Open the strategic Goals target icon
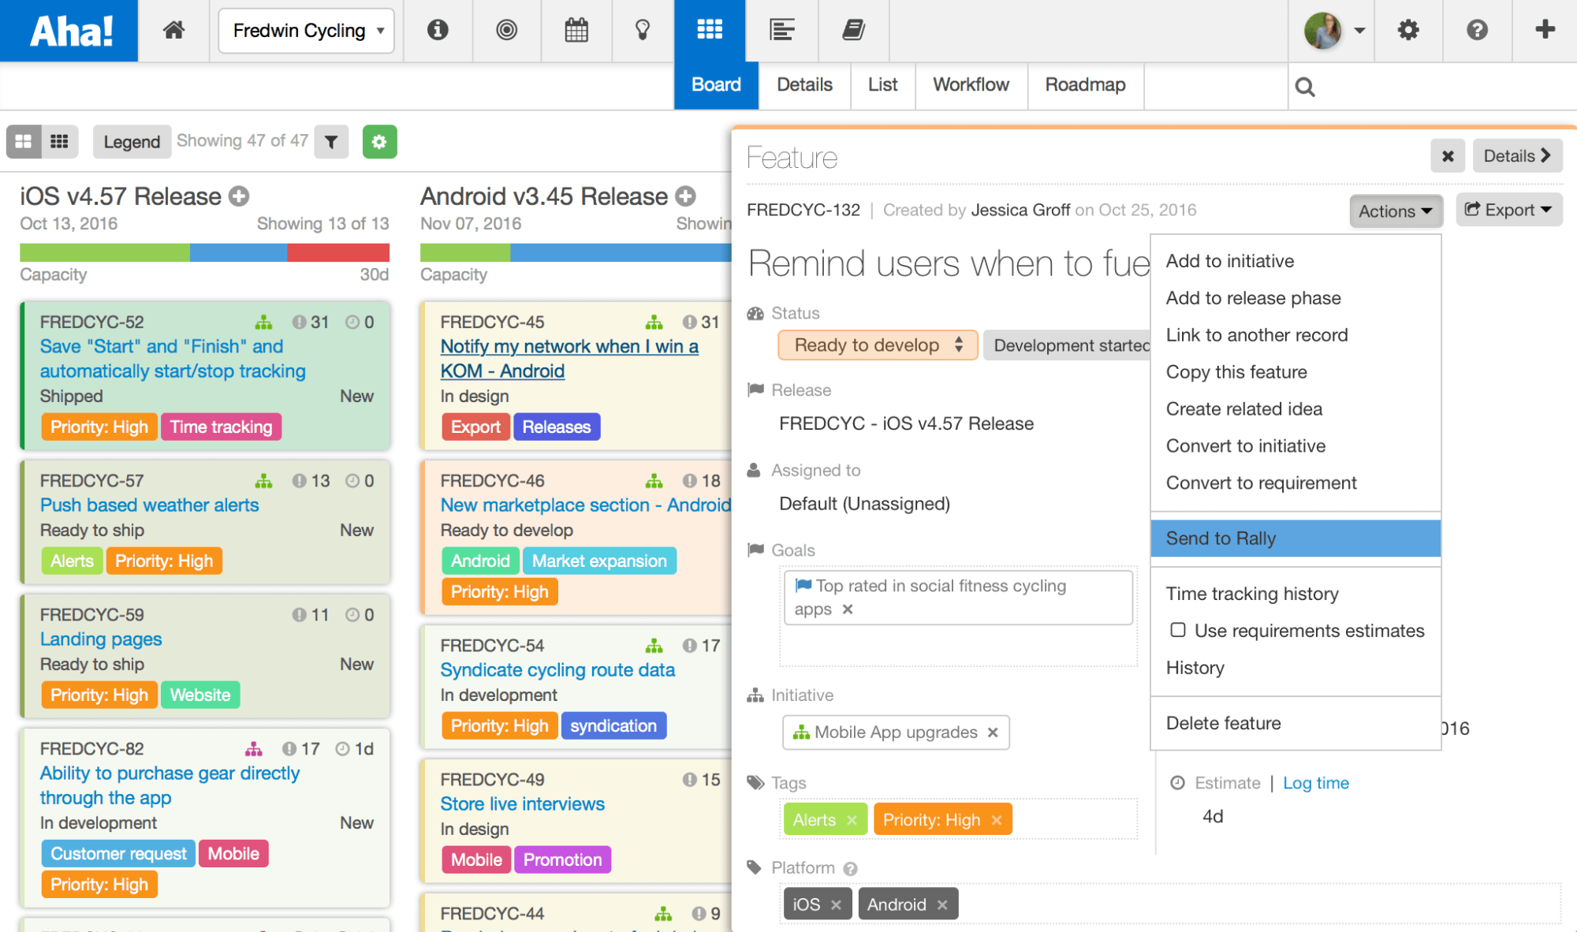 coord(507,30)
